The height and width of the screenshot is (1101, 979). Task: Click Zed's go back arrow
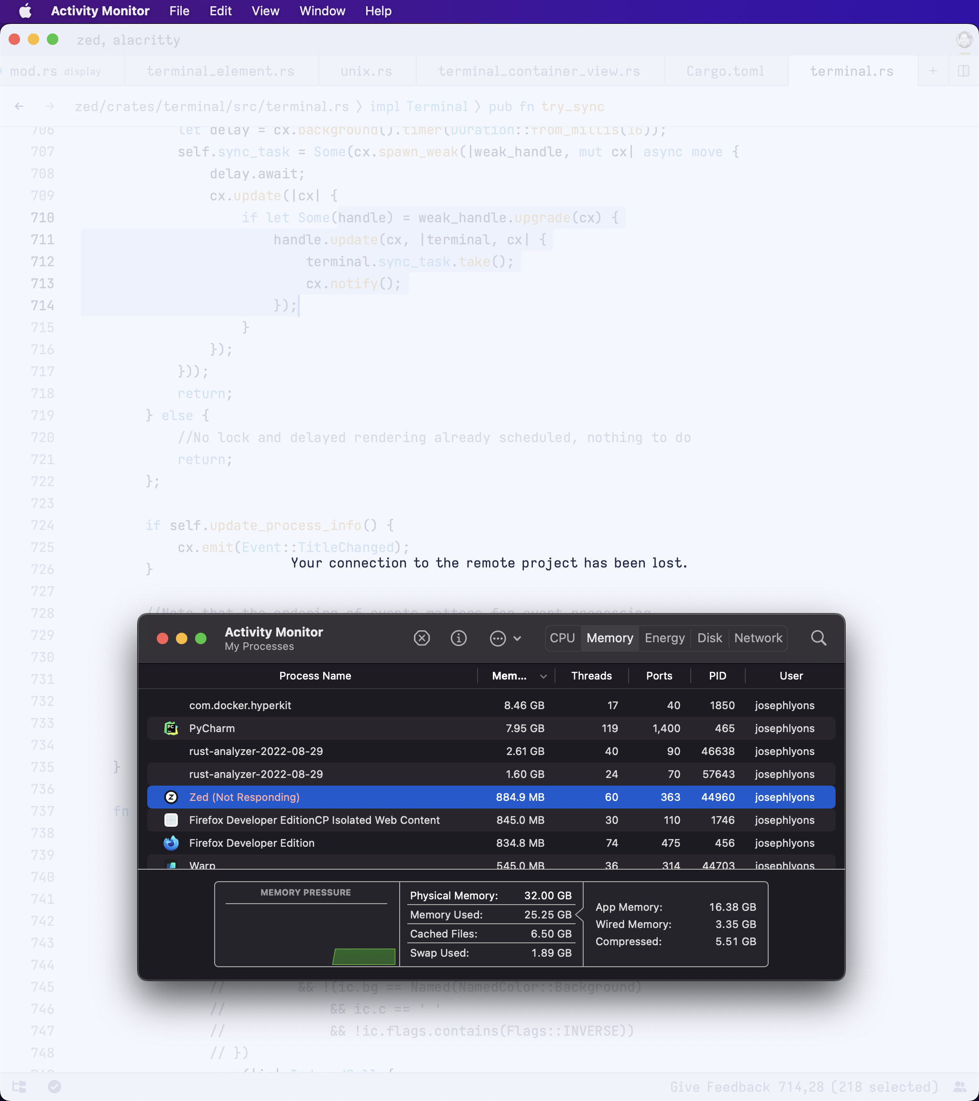(x=20, y=107)
